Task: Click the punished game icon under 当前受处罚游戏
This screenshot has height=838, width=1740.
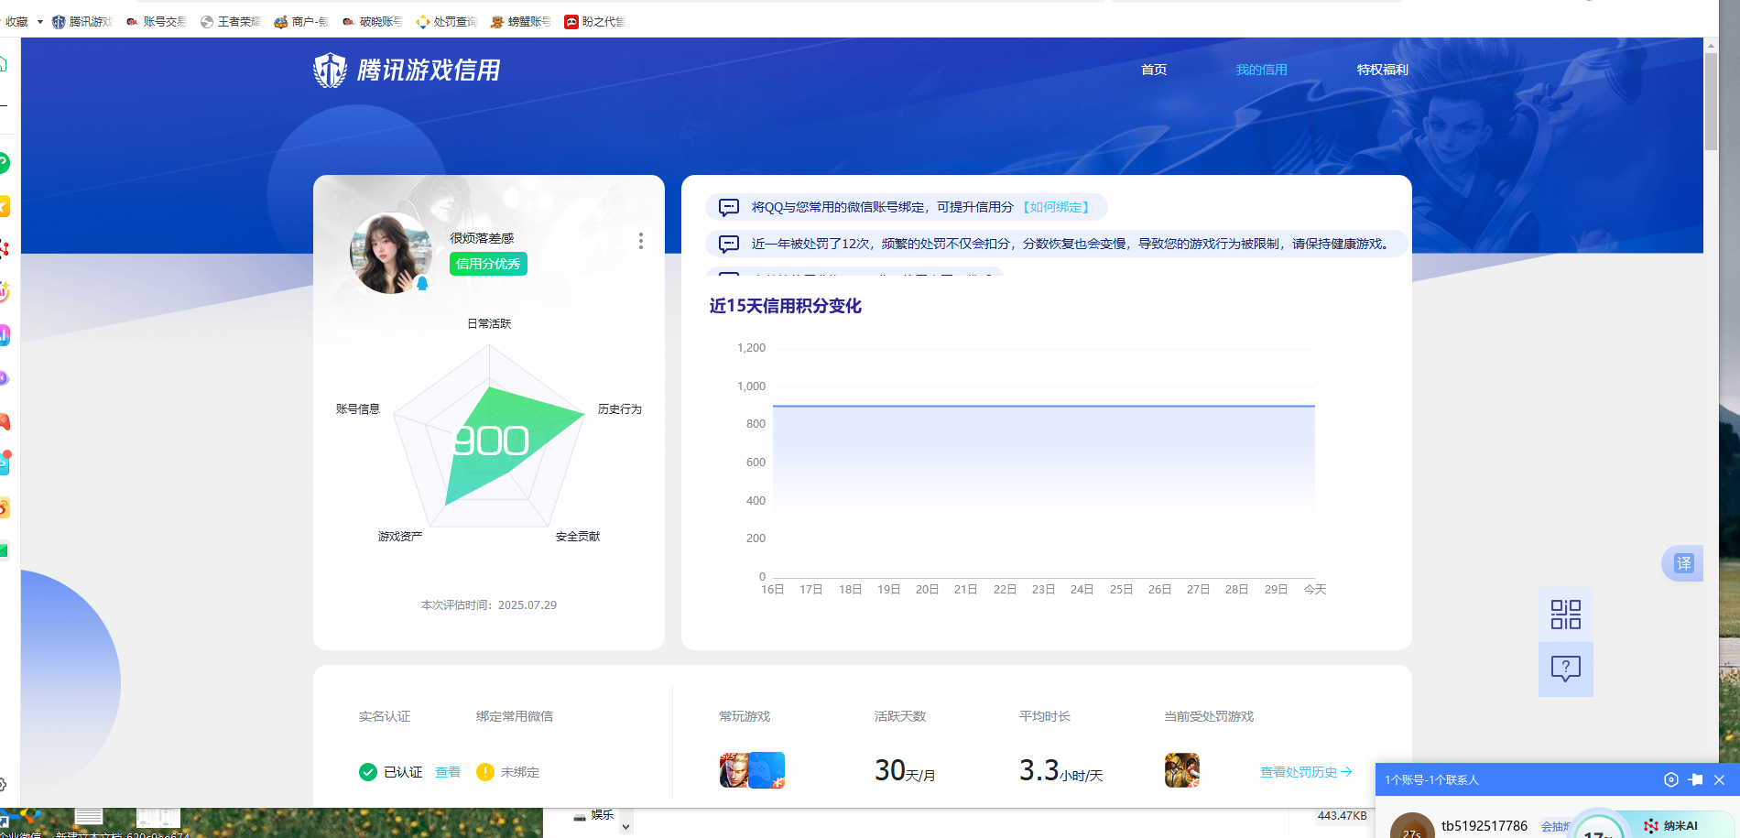Action: pyautogui.click(x=1182, y=770)
